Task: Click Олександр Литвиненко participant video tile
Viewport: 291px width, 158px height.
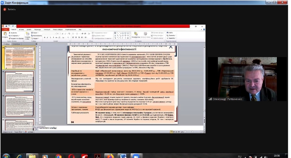Action: point(247,79)
